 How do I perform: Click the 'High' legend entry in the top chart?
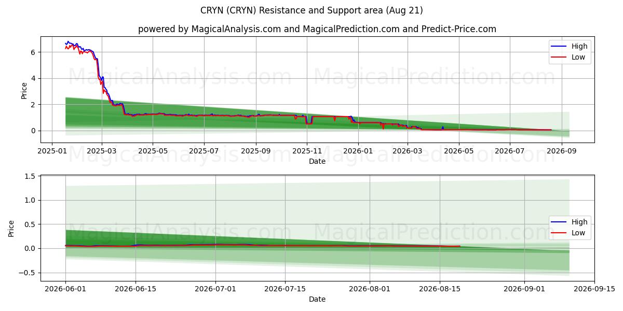[579, 46]
